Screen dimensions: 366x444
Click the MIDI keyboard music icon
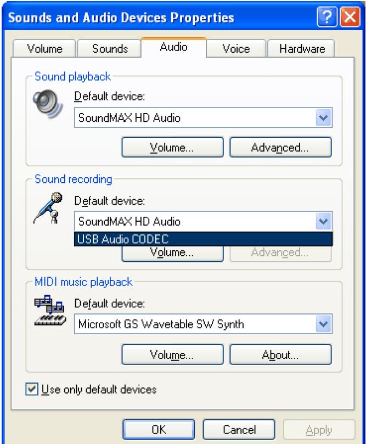50,311
